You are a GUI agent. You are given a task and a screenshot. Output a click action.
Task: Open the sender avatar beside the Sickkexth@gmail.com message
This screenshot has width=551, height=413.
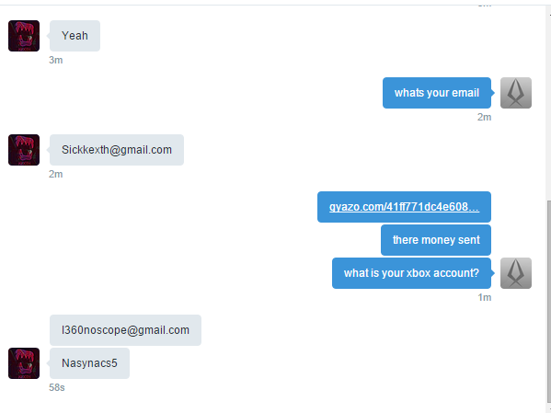24,150
